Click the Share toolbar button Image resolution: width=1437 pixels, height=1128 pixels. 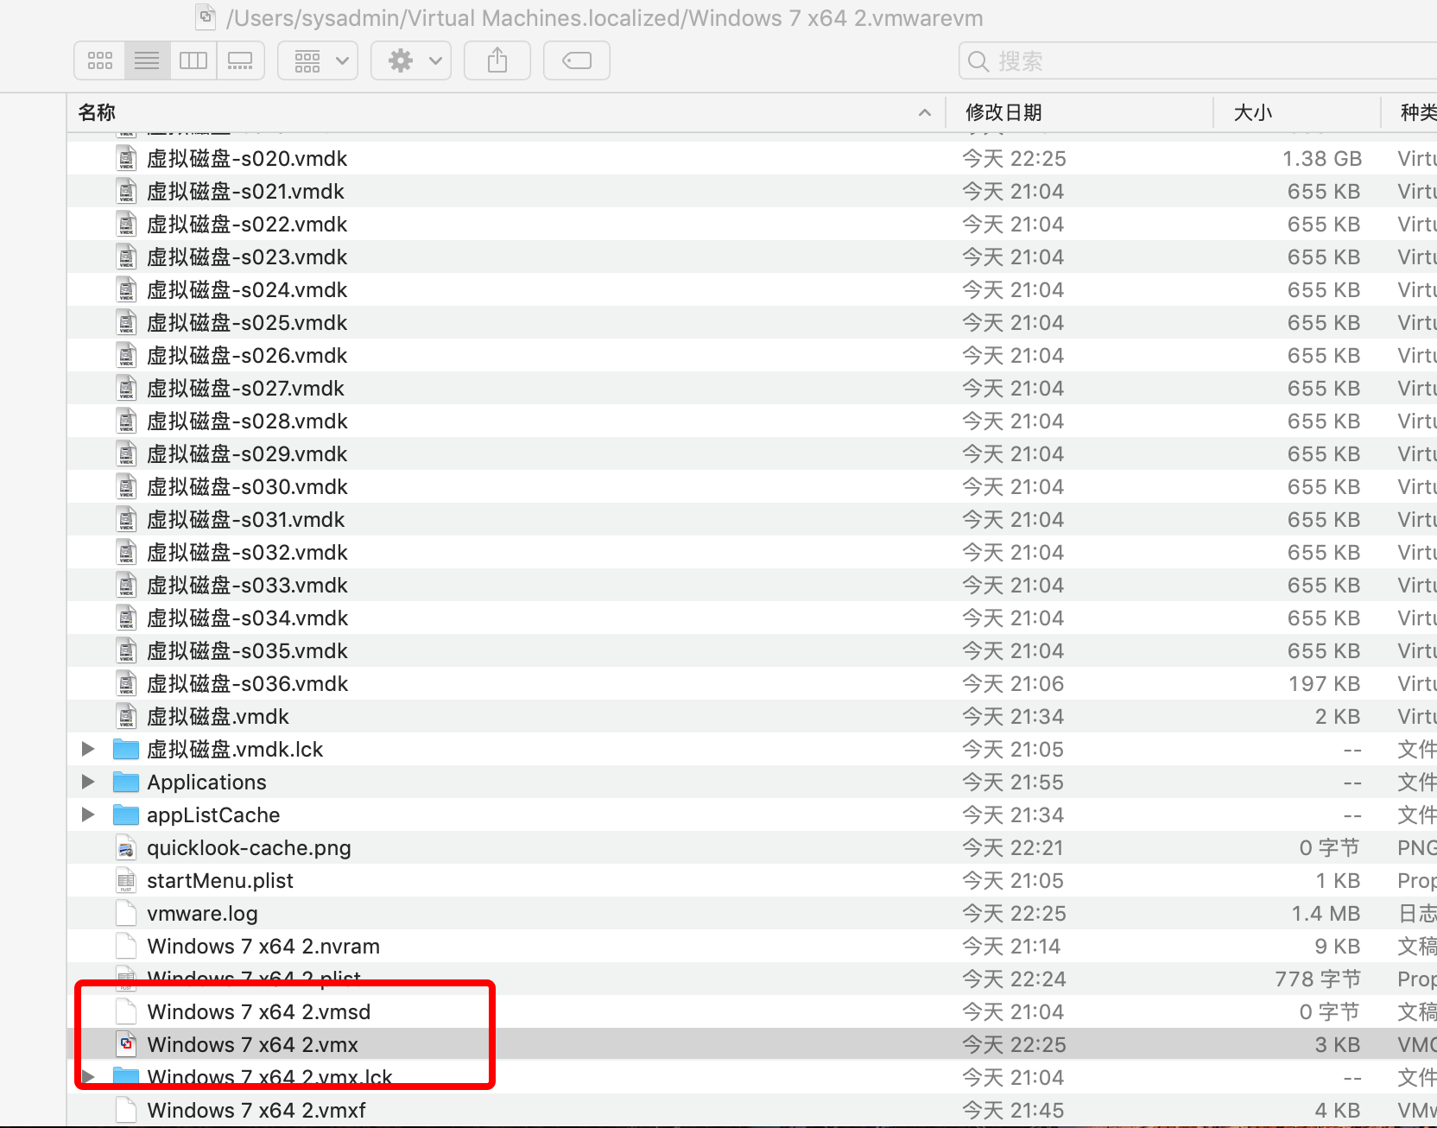(497, 60)
